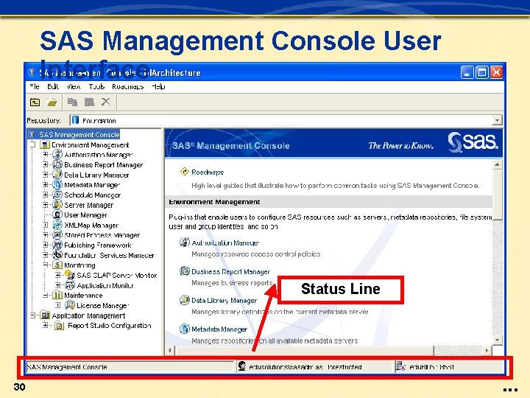Image resolution: width=530 pixels, height=398 pixels.
Task: Open the Business Report Manager content link
Action: pos(231,272)
